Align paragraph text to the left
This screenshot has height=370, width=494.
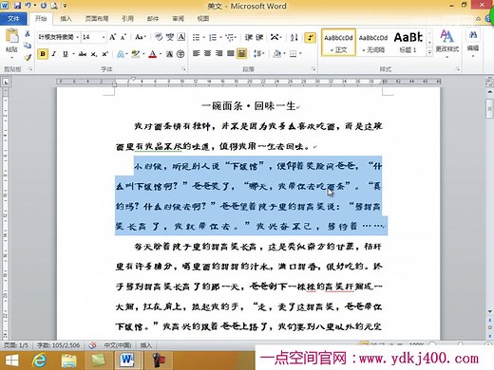[196, 53]
